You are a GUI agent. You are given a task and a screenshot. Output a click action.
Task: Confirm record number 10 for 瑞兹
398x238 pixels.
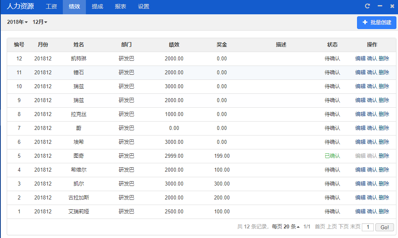click(x=372, y=87)
